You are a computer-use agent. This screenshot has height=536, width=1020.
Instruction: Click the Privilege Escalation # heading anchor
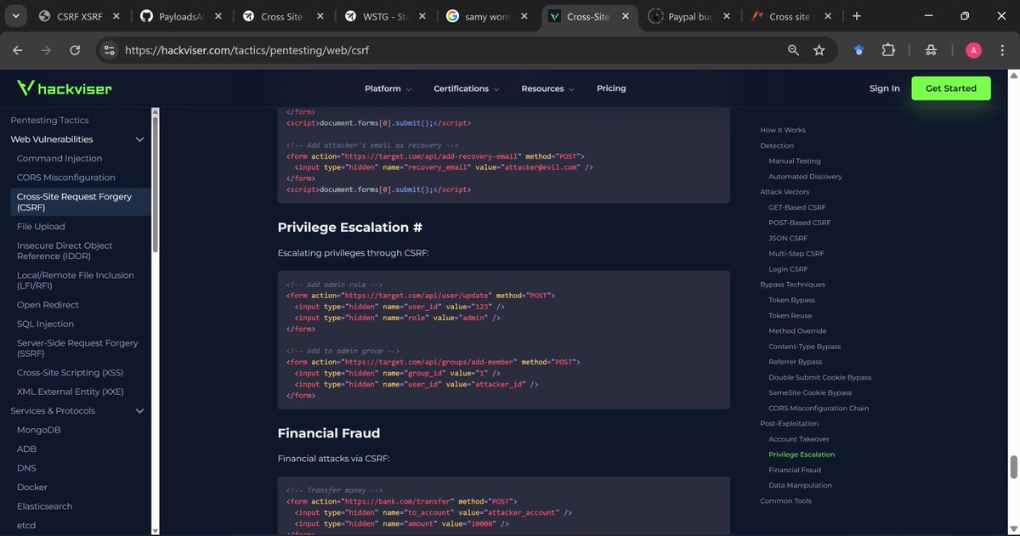417,228
